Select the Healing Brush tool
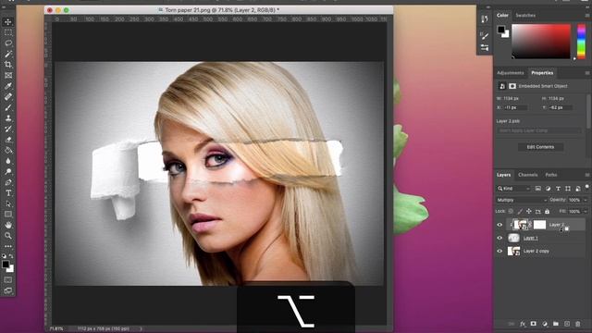 point(8,96)
